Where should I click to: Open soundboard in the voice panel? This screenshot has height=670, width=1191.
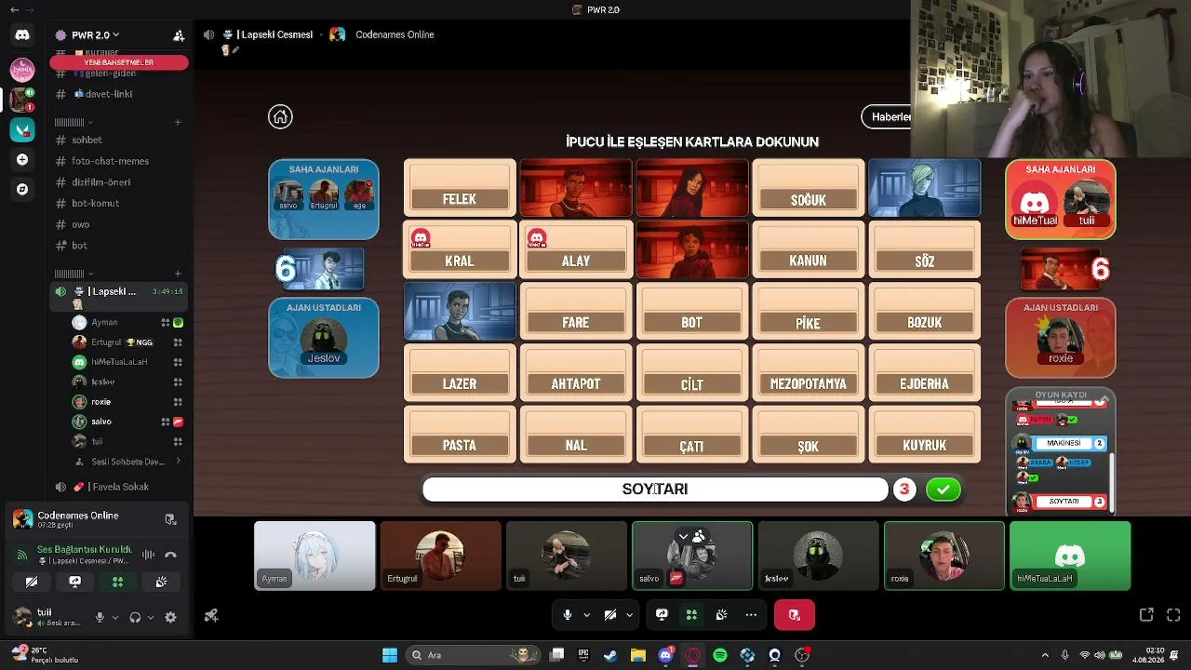pyautogui.click(x=161, y=582)
